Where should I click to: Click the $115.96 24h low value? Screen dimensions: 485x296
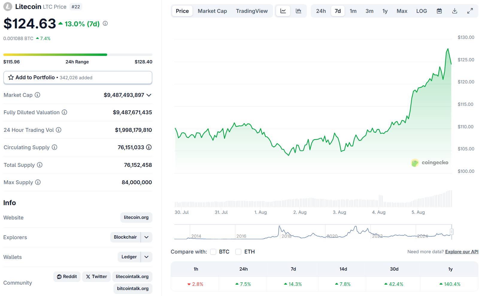pos(11,62)
